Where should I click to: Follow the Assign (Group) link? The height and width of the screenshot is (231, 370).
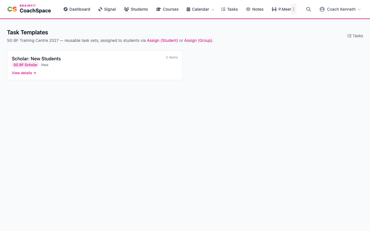(x=198, y=40)
